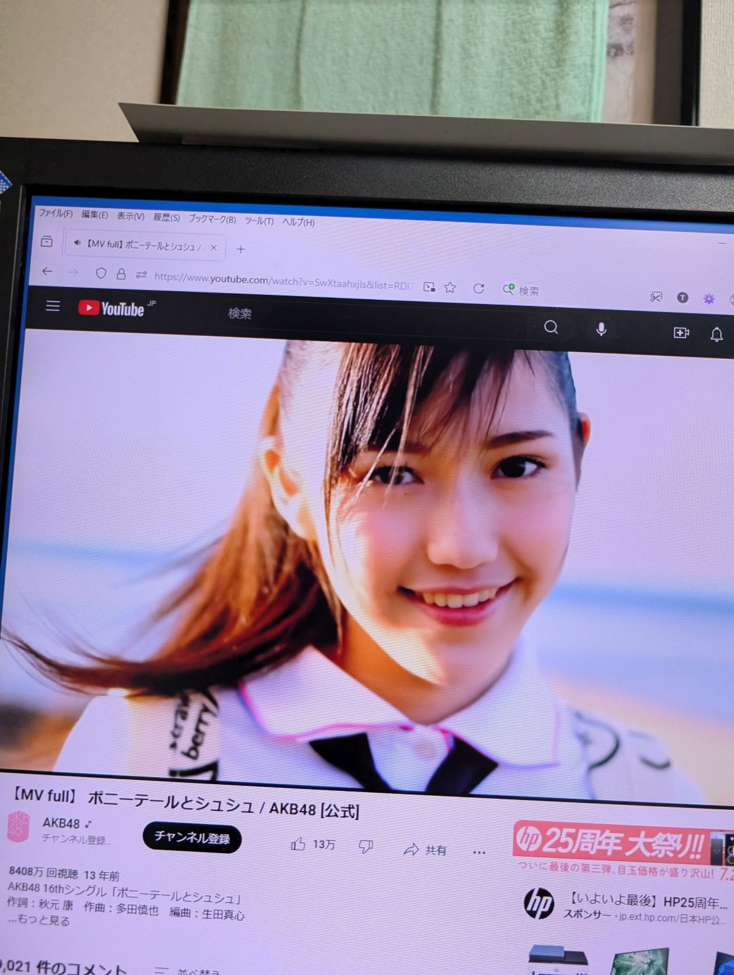Screen dimensions: 734x975
Task: Click the 8408万 回視聴 view count
Action: pyautogui.click(x=44, y=873)
